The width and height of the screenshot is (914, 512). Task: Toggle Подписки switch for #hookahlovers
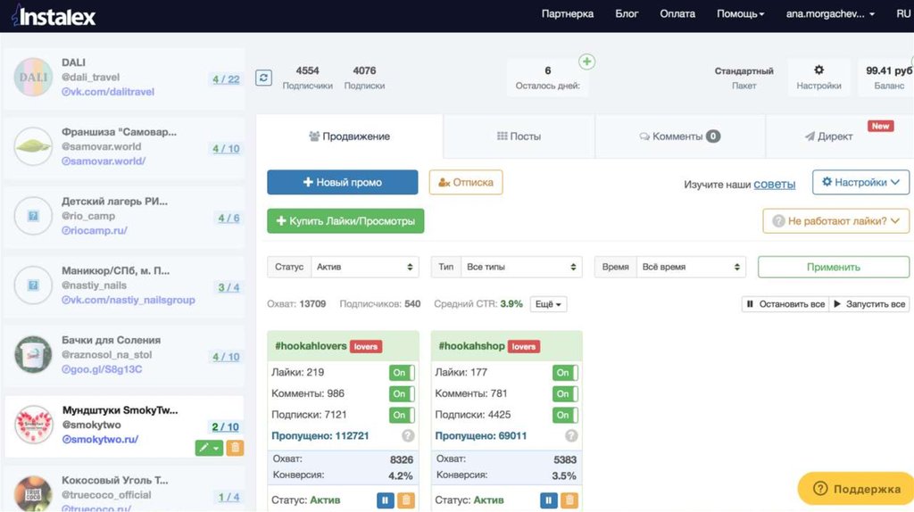point(401,416)
